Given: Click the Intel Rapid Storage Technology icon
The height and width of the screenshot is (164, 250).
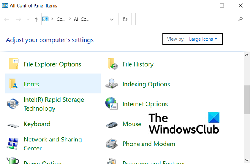Looking at the screenshot, I should 14,104.
